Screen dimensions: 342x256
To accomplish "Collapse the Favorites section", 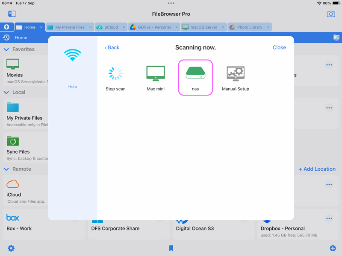I will (x=6, y=49).
